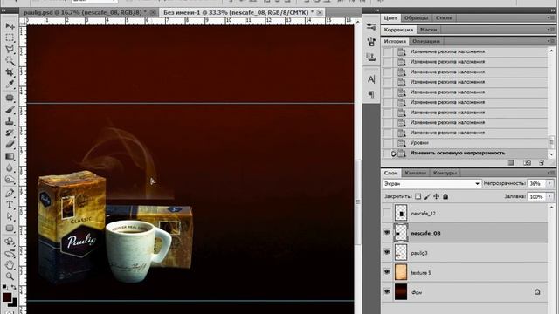Toggle lock image pixels brush icon
This screenshot has width=559, height=314.
coord(427,196)
